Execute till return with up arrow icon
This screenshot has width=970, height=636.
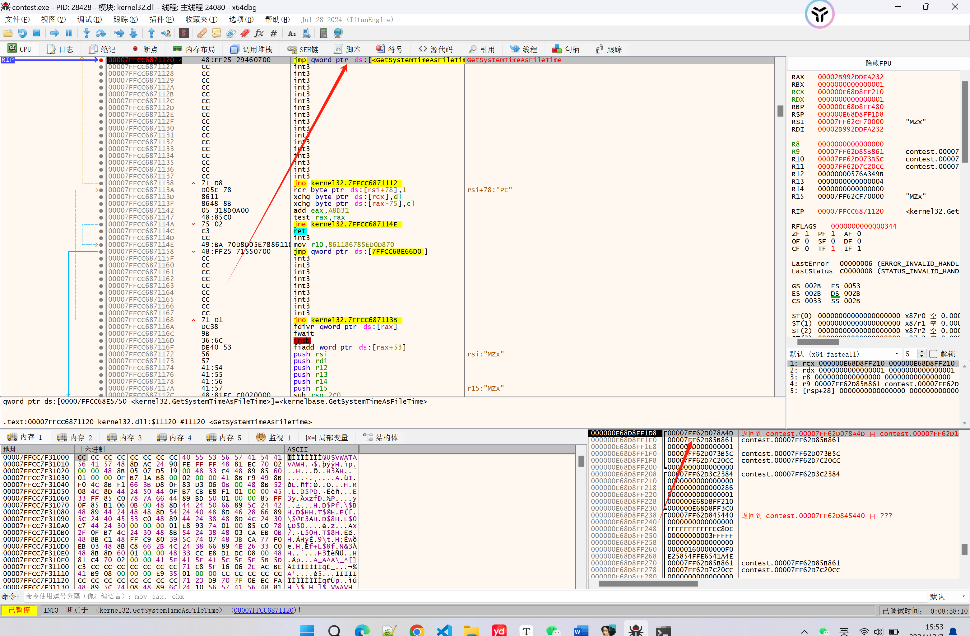tap(151, 33)
